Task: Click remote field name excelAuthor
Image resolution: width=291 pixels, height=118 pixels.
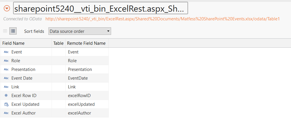Action: click(80, 113)
